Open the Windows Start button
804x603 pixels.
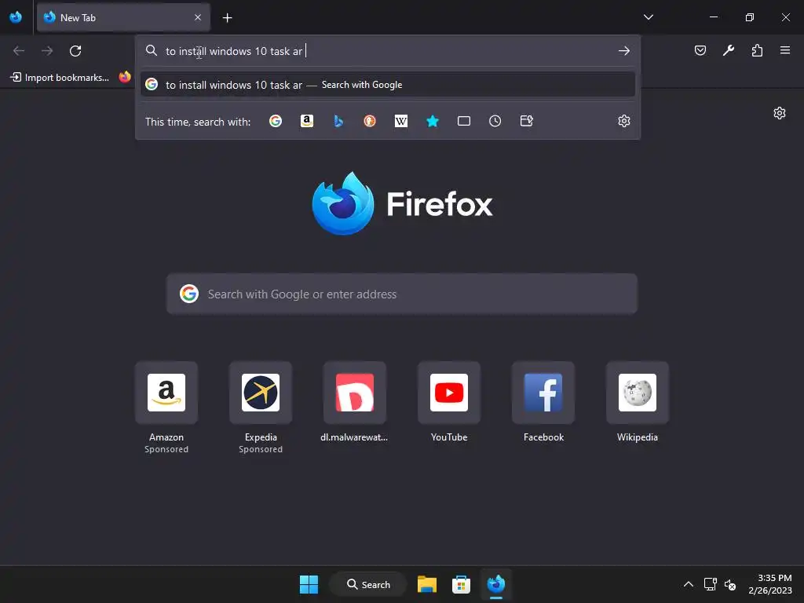[309, 584]
